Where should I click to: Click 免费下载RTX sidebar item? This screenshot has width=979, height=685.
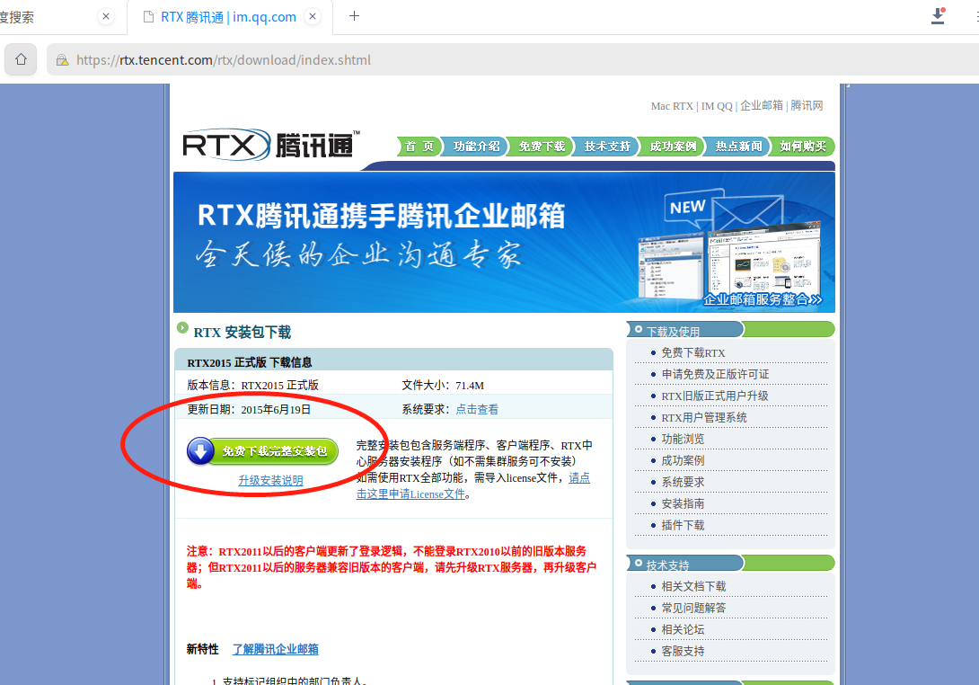693,353
